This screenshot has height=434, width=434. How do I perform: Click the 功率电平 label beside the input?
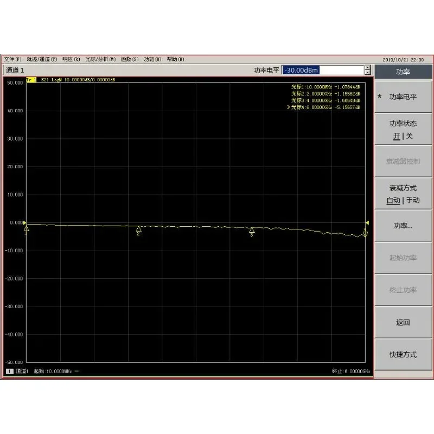point(266,71)
